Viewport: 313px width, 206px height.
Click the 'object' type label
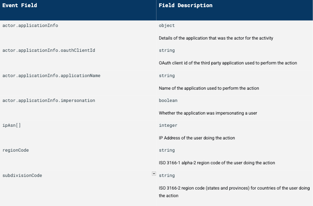point(167,26)
